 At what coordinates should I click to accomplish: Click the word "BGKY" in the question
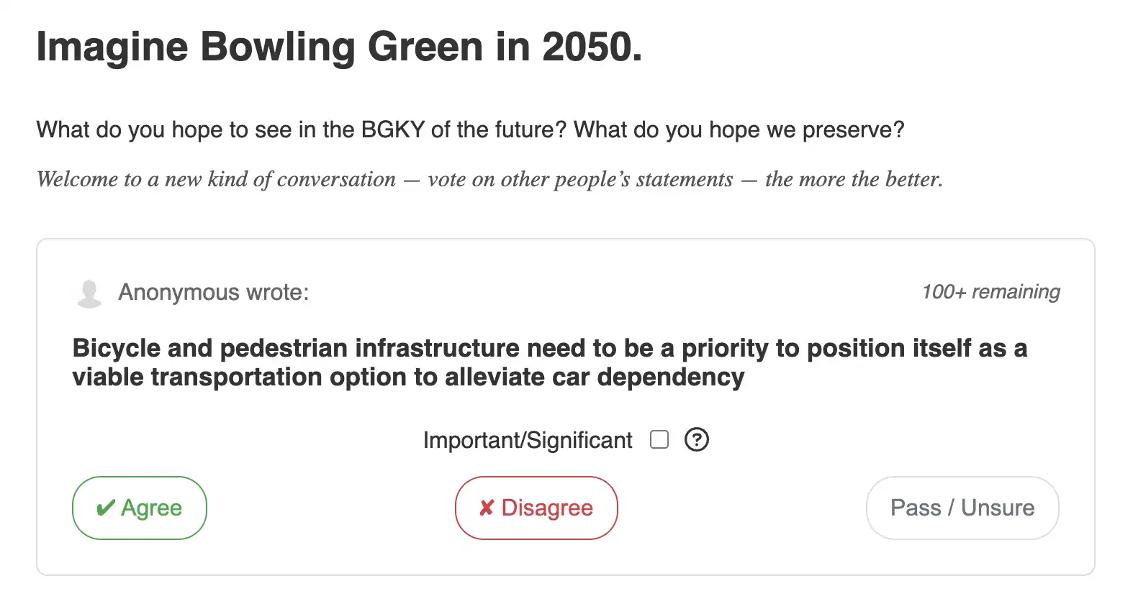(392, 129)
